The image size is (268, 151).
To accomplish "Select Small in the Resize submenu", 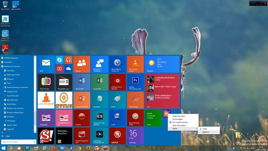I will [x=209, y=129].
